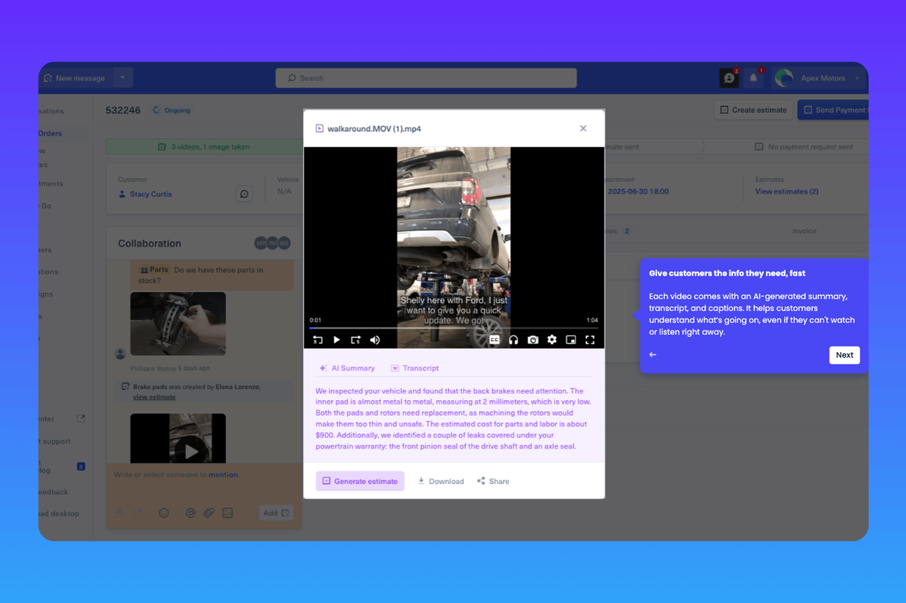This screenshot has width=906, height=603.
Task: Click the Generate estimate button
Action: pyautogui.click(x=360, y=481)
